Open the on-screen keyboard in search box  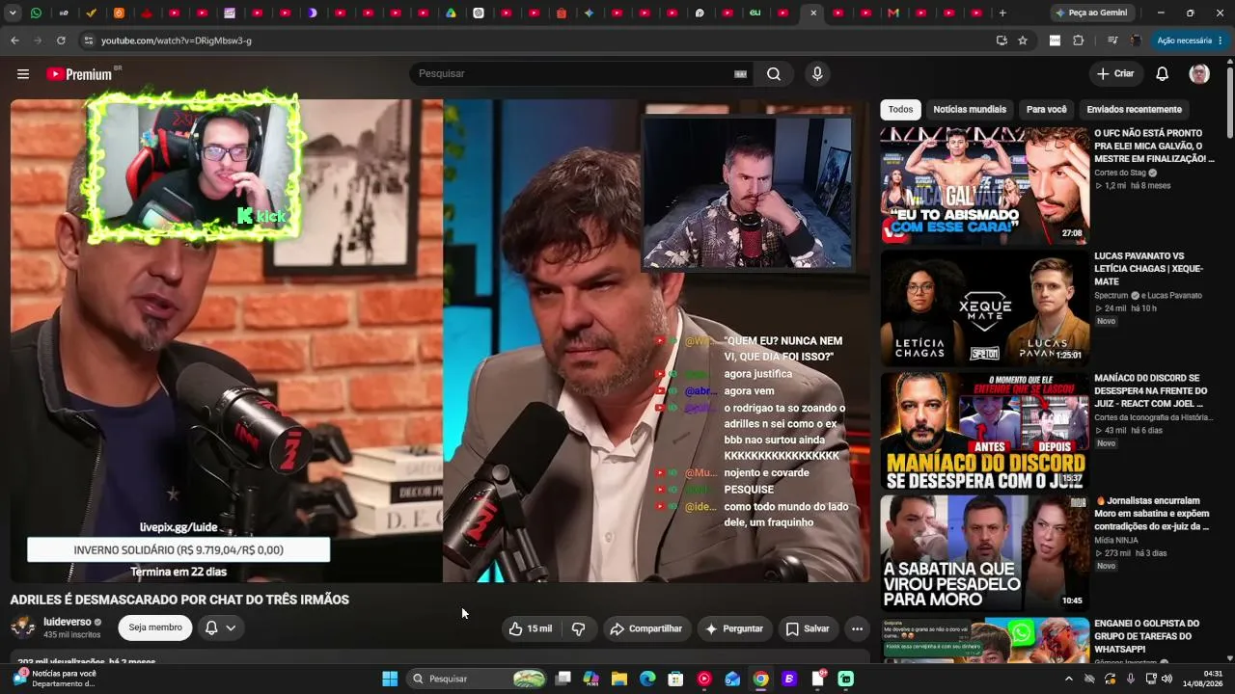740,74
